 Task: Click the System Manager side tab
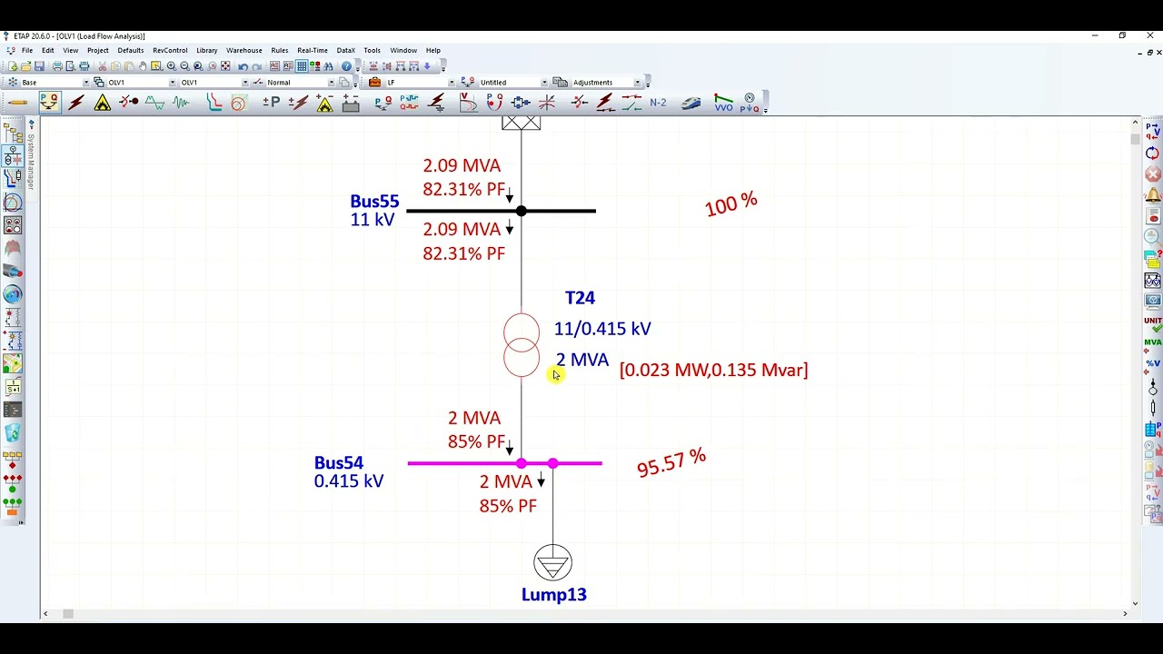tap(30, 156)
